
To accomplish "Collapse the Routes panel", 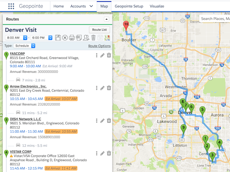I will click(106, 19).
